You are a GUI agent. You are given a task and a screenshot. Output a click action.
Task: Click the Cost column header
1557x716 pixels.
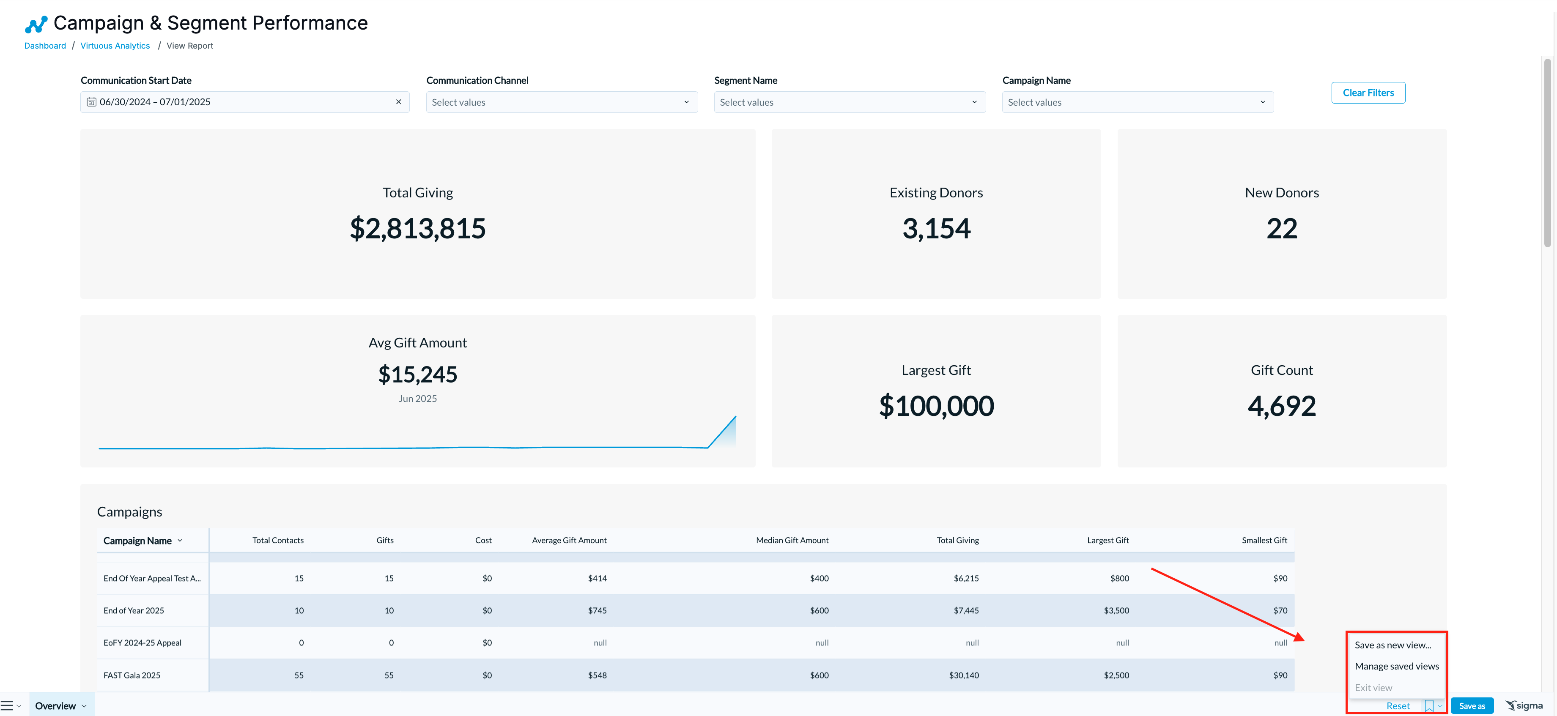pos(483,540)
